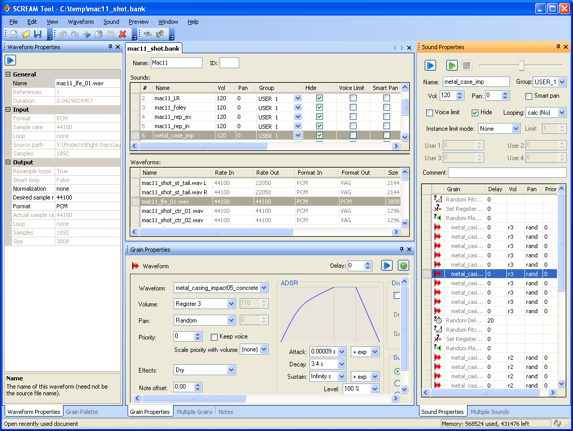573x431 pixels.
Task: Open the File menu
Action: 13,22
